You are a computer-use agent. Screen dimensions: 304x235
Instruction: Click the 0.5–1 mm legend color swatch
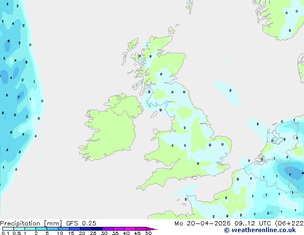(19, 229)
